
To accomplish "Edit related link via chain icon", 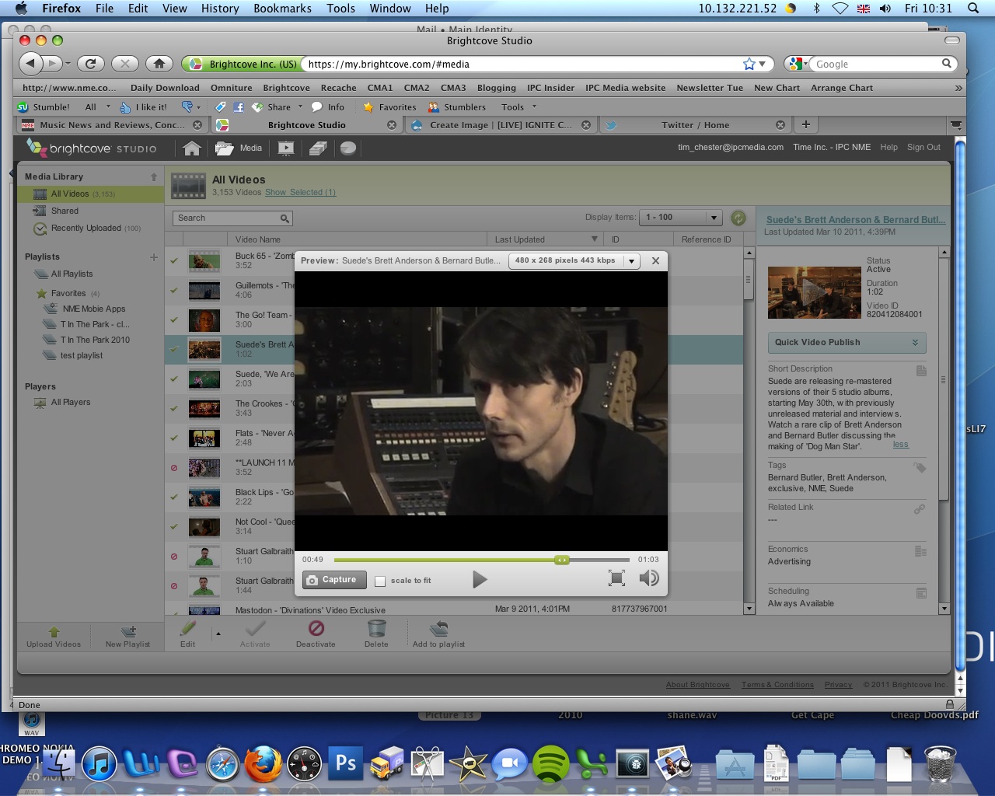I will coord(920,509).
